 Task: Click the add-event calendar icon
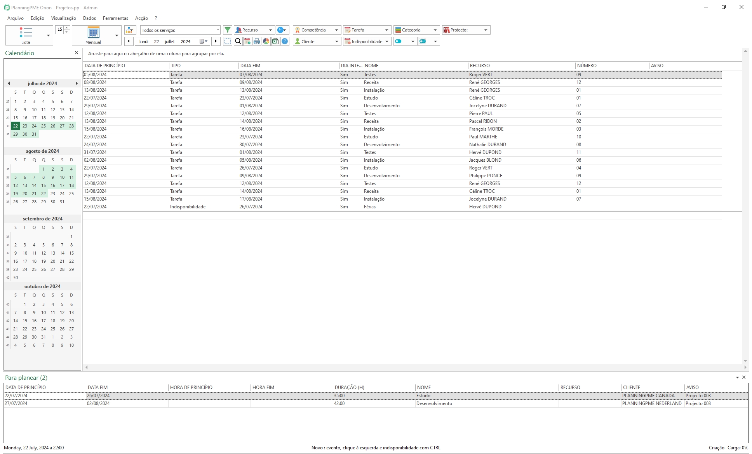(x=247, y=41)
